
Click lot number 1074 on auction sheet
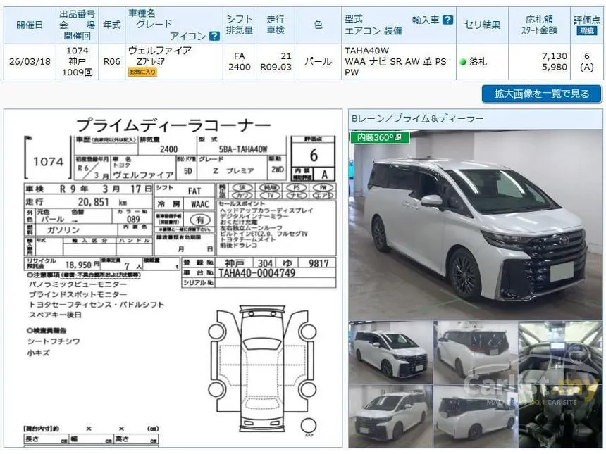(x=48, y=161)
